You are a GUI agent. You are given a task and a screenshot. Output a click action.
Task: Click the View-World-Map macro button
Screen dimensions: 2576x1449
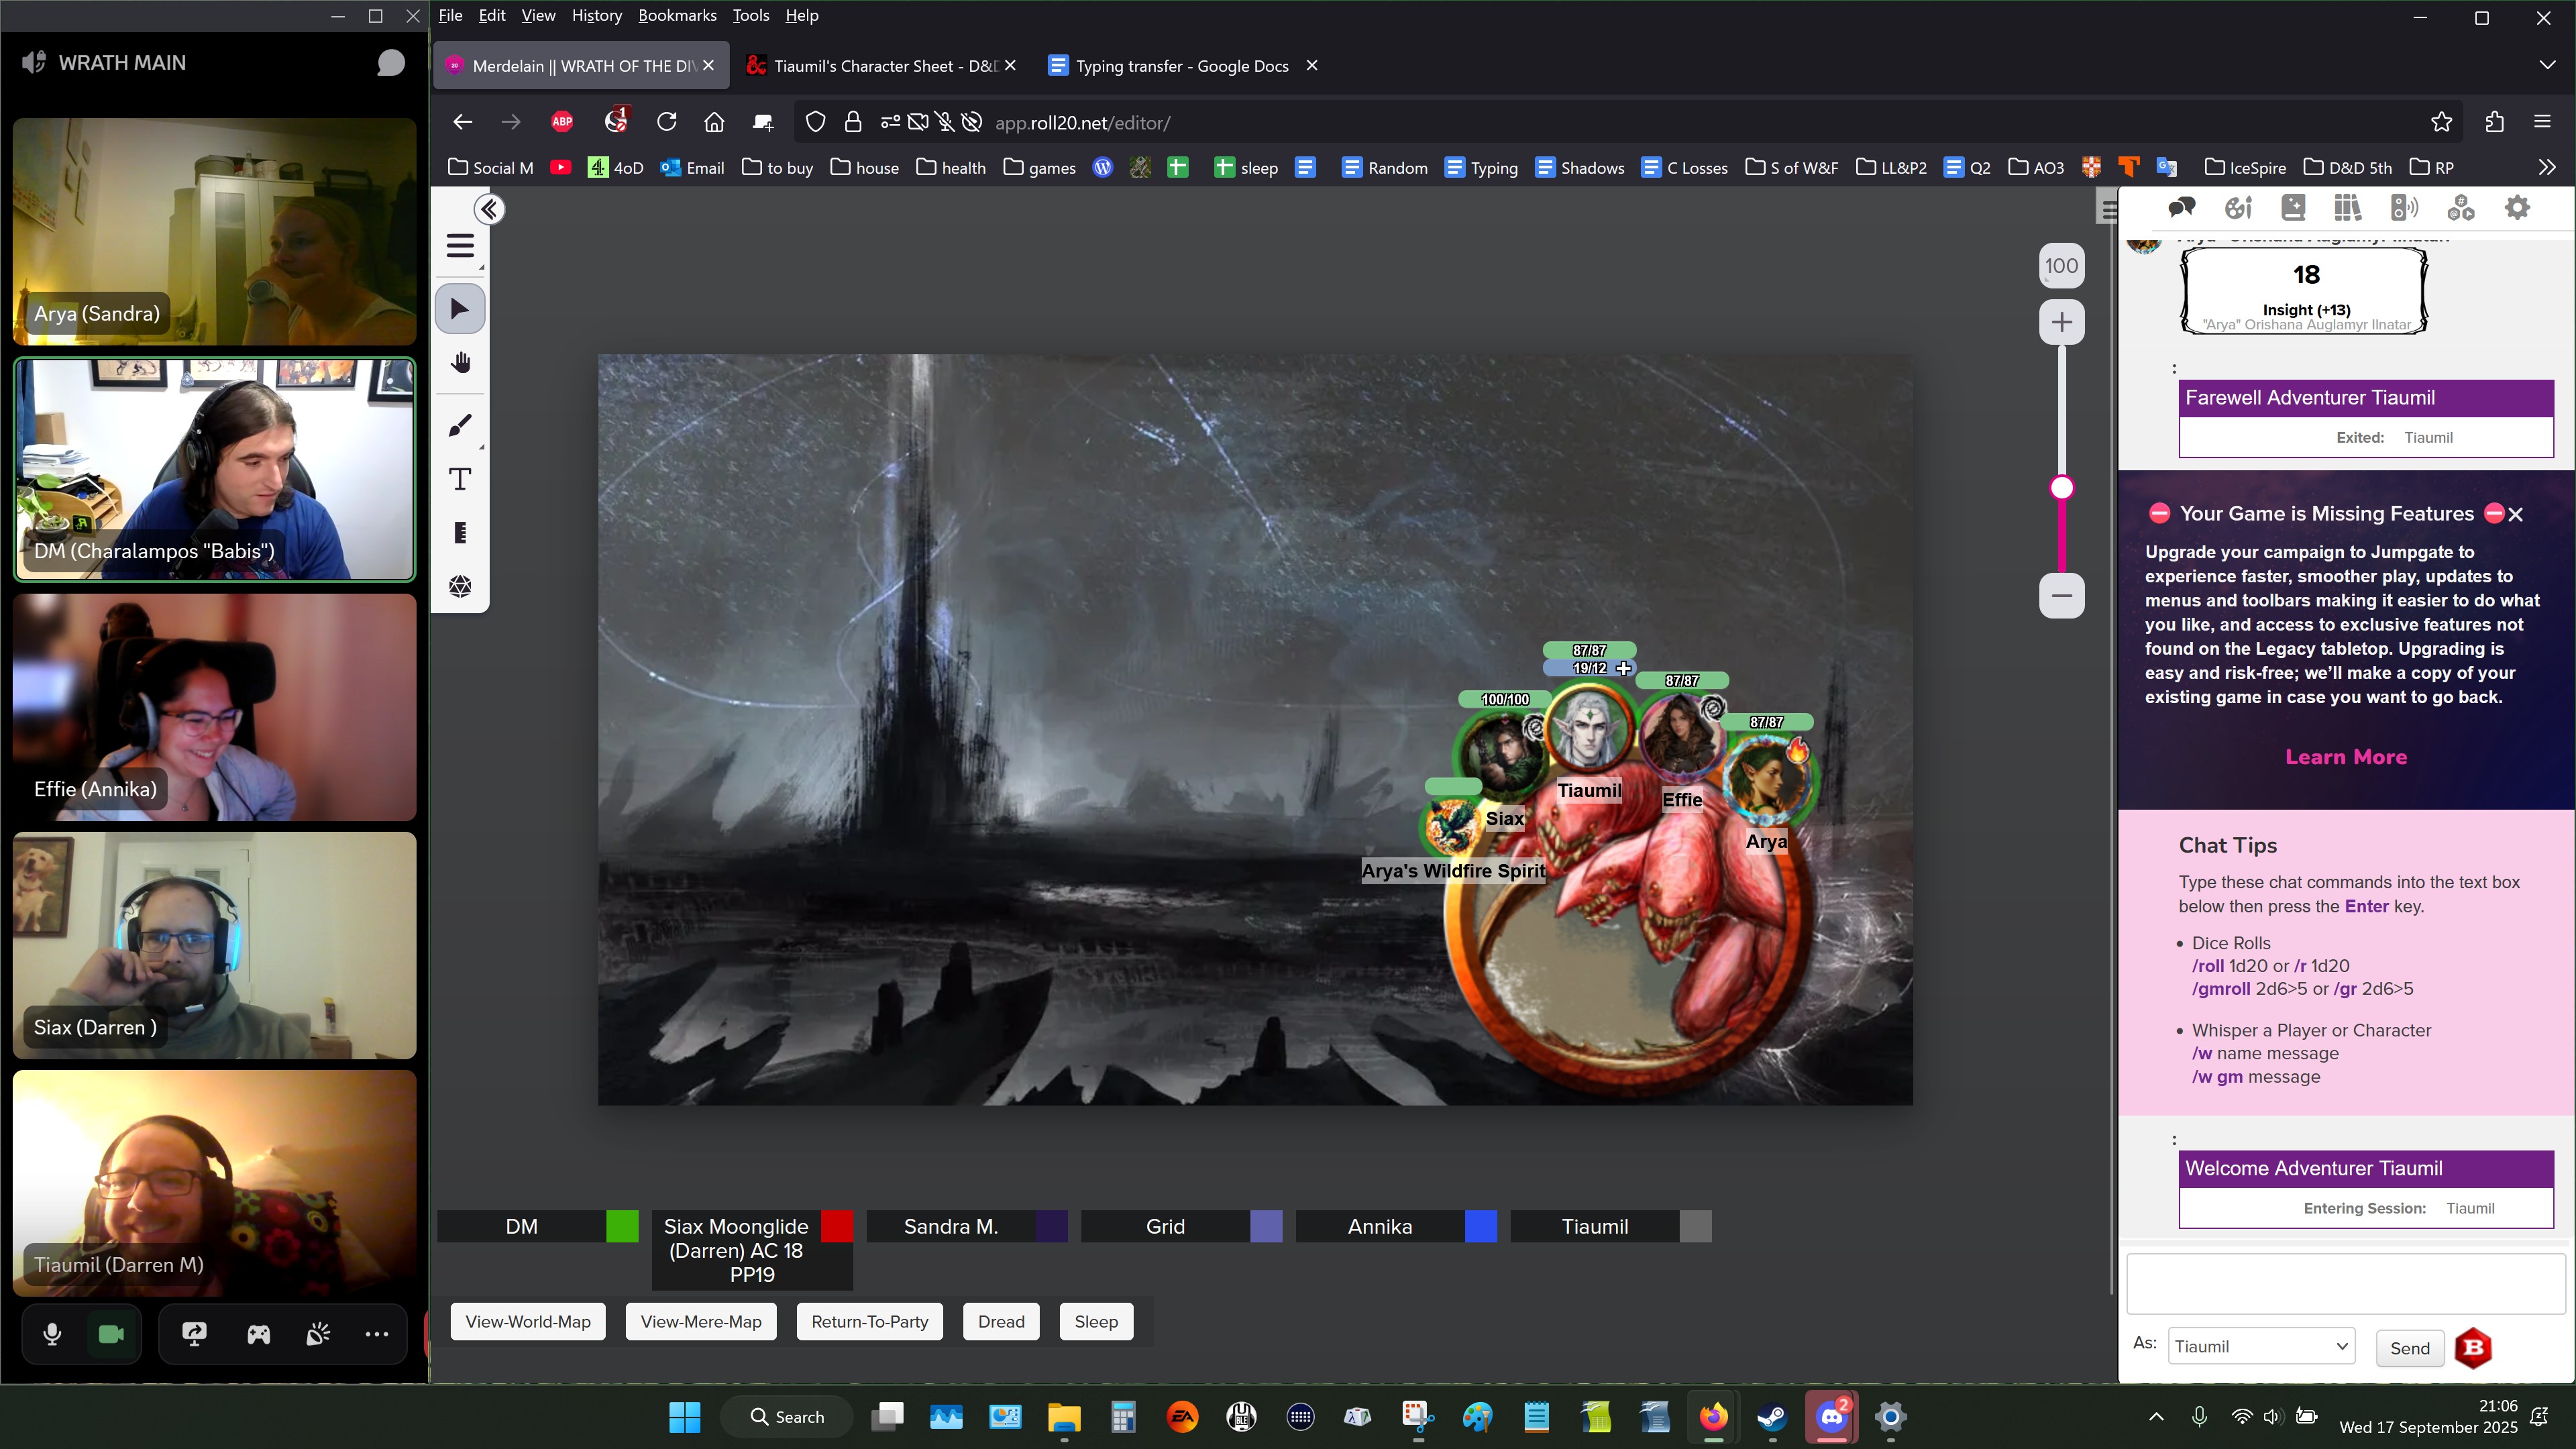(528, 1321)
